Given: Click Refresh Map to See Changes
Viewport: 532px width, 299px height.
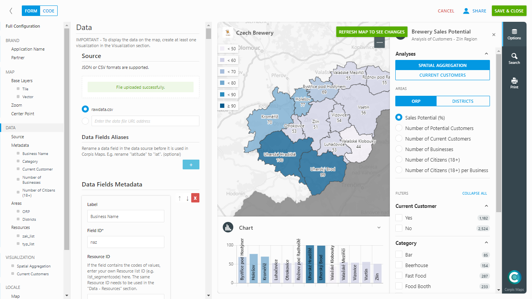Looking at the screenshot, I should pos(372,32).
